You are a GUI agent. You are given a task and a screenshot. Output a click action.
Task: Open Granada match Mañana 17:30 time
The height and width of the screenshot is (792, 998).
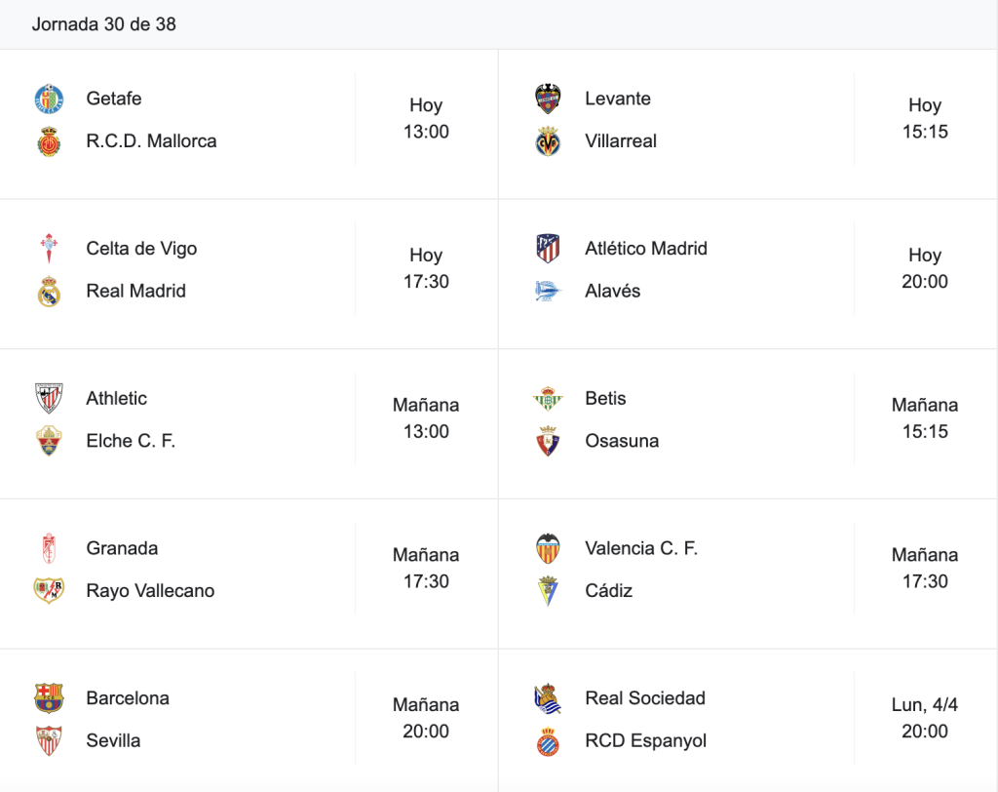[426, 569]
